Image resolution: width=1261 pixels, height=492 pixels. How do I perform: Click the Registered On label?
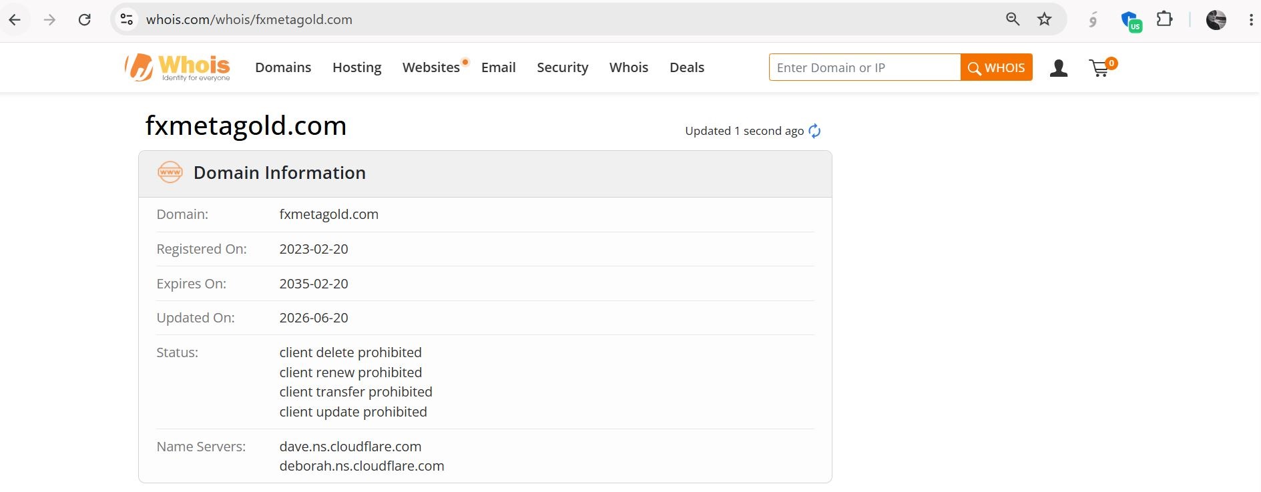202,249
